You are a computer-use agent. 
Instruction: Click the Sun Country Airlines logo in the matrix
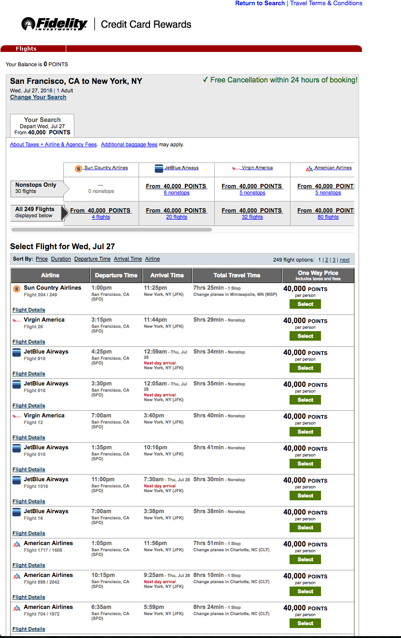[x=79, y=169]
